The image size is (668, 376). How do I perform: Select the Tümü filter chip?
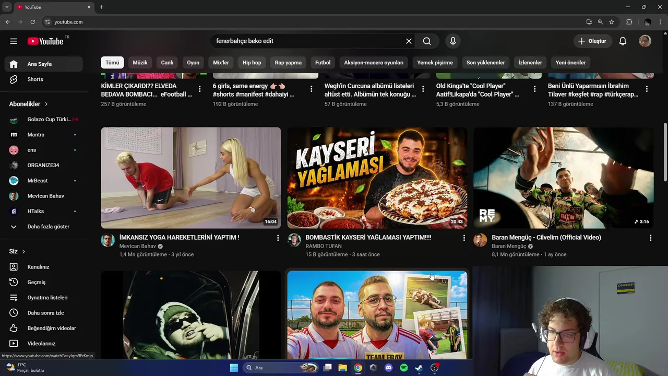(112, 63)
